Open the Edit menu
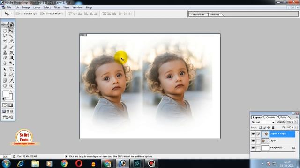This screenshot has width=300, height=168. coord(17,7)
